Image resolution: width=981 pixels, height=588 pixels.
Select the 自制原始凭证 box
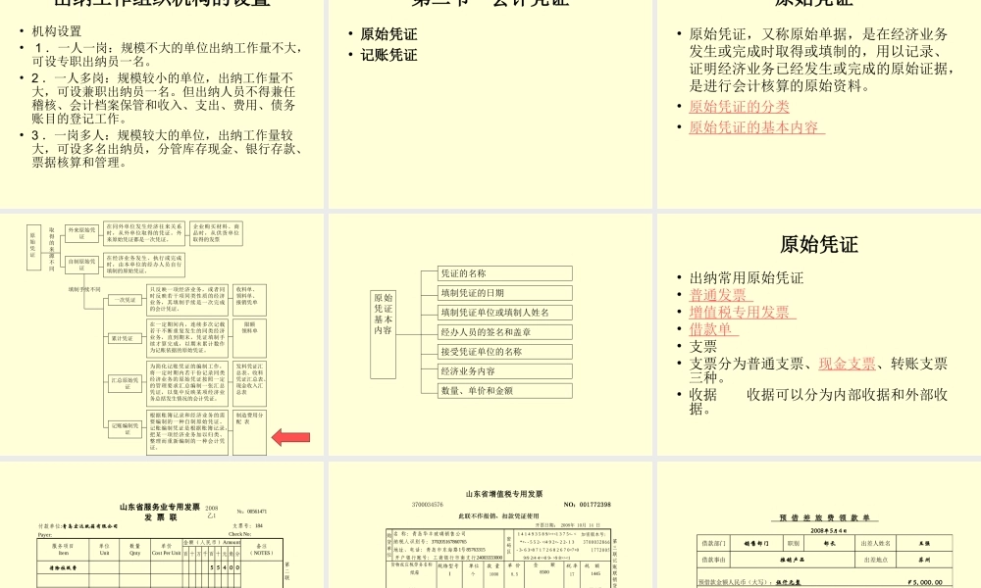click(82, 263)
